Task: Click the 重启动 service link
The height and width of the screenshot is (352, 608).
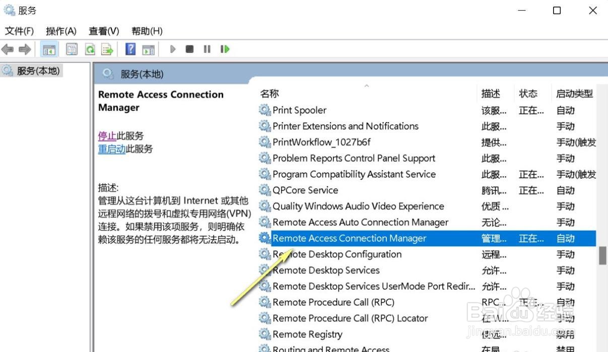Action: coord(112,149)
